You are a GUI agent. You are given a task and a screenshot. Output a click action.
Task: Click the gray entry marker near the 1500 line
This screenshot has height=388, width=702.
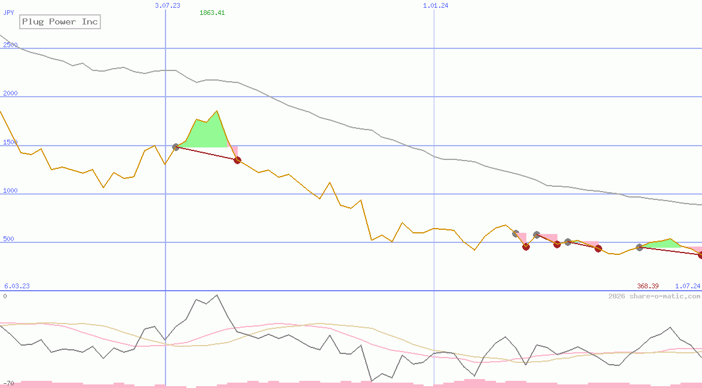[176, 147]
